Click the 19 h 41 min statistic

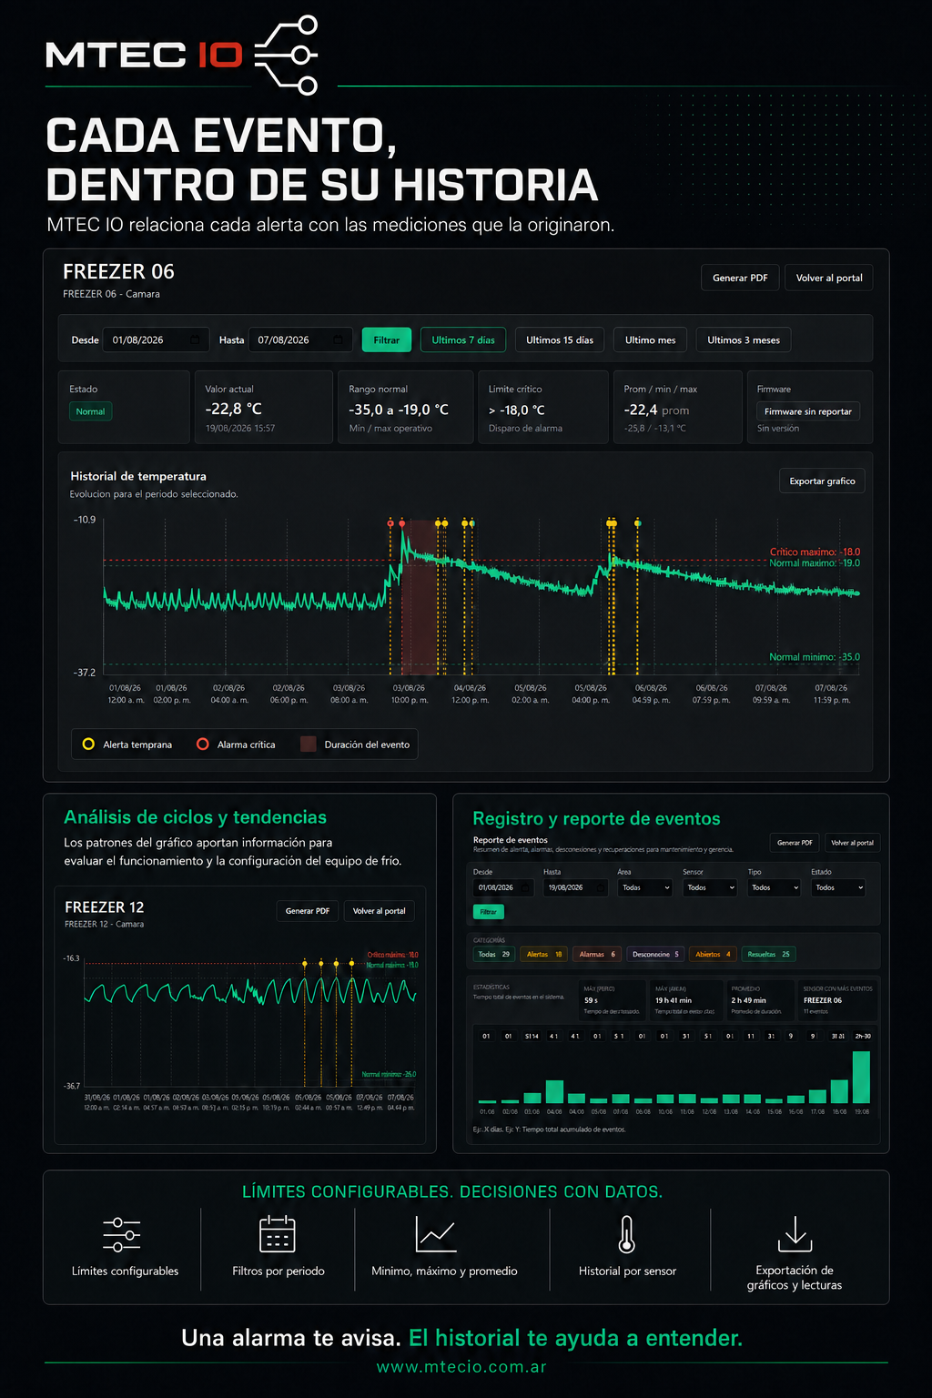click(674, 1000)
